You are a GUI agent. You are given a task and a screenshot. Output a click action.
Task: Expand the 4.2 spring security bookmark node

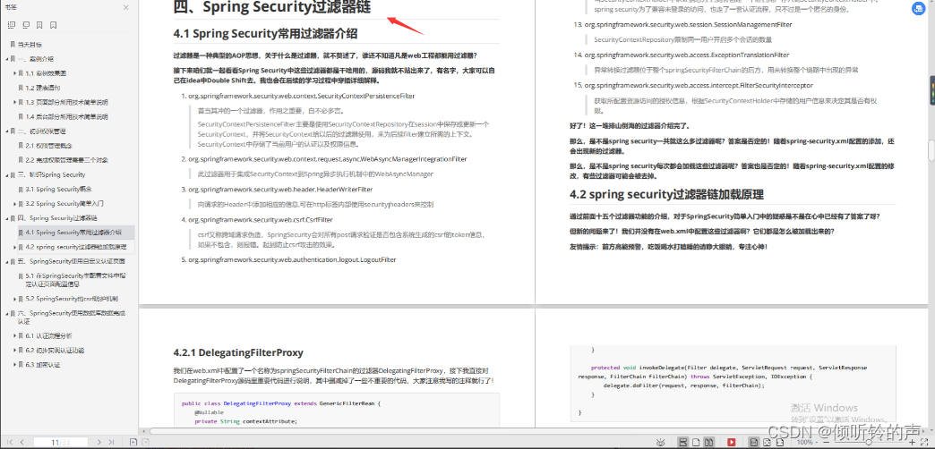point(14,247)
